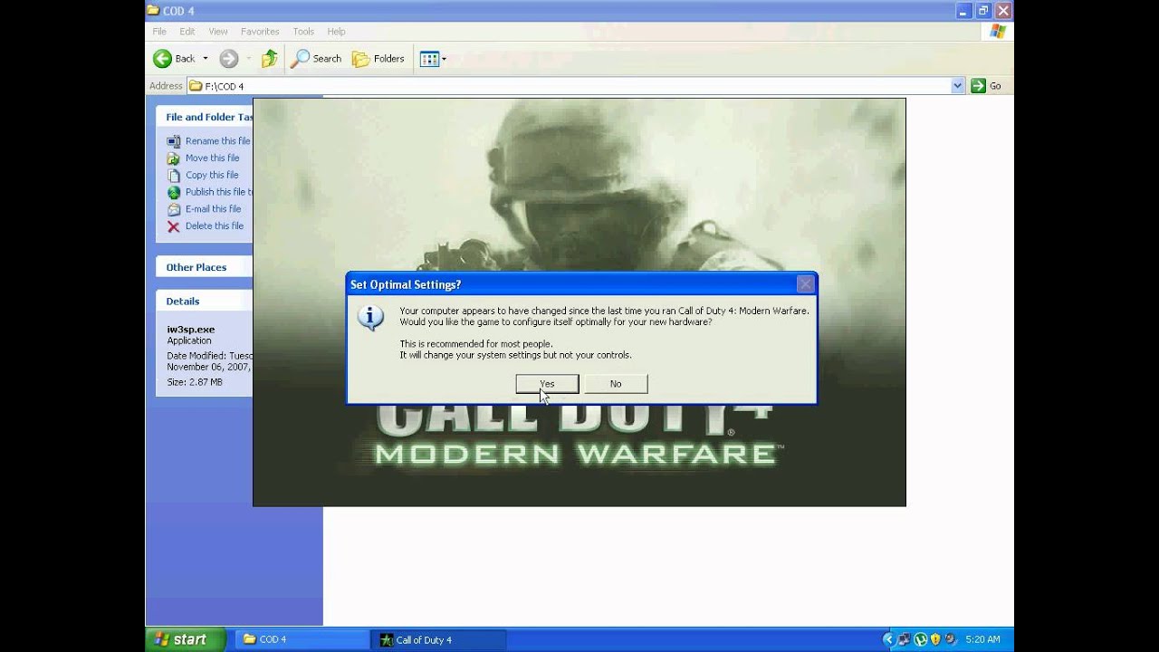Image resolution: width=1159 pixels, height=652 pixels.
Task: Open the Edit menu
Action: pyautogui.click(x=187, y=32)
